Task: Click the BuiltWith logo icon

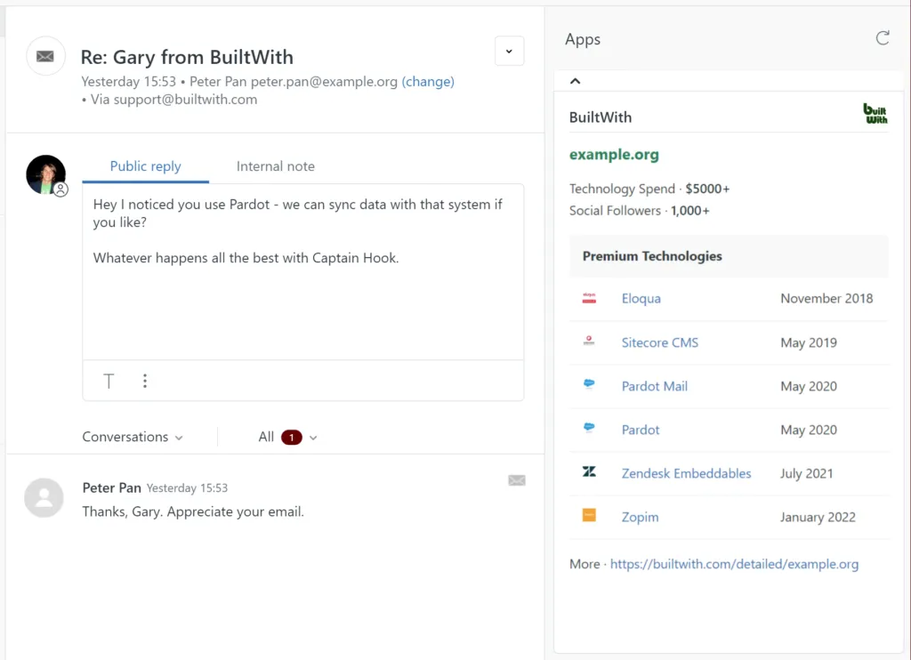Action: [875, 114]
